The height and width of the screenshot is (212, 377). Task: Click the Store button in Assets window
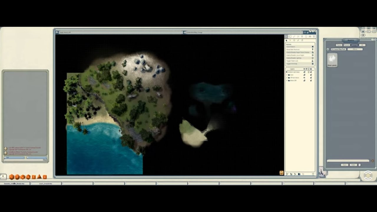(x=345, y=165)
